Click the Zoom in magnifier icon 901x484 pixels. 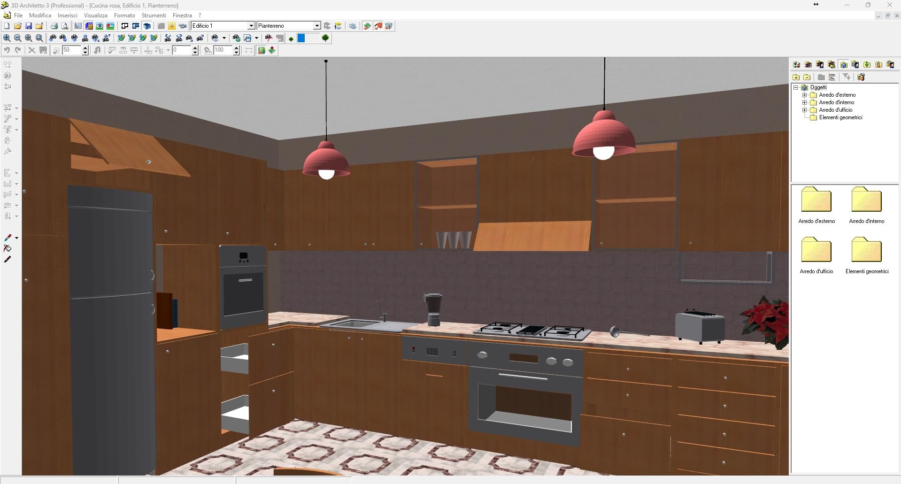[7, 38]
